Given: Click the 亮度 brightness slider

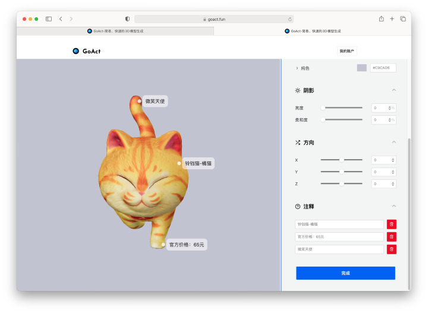Looking at the screenshot, I should point(342,108).
